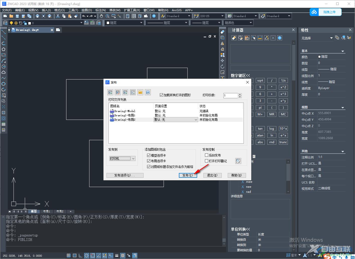Image resolution: width=355 pixels, height=259 pixels.
Task: Click the 拖拽上传 cloud button
Action: (x=326, y=12)
